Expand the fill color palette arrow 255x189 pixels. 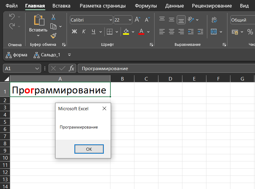[133, 32]
